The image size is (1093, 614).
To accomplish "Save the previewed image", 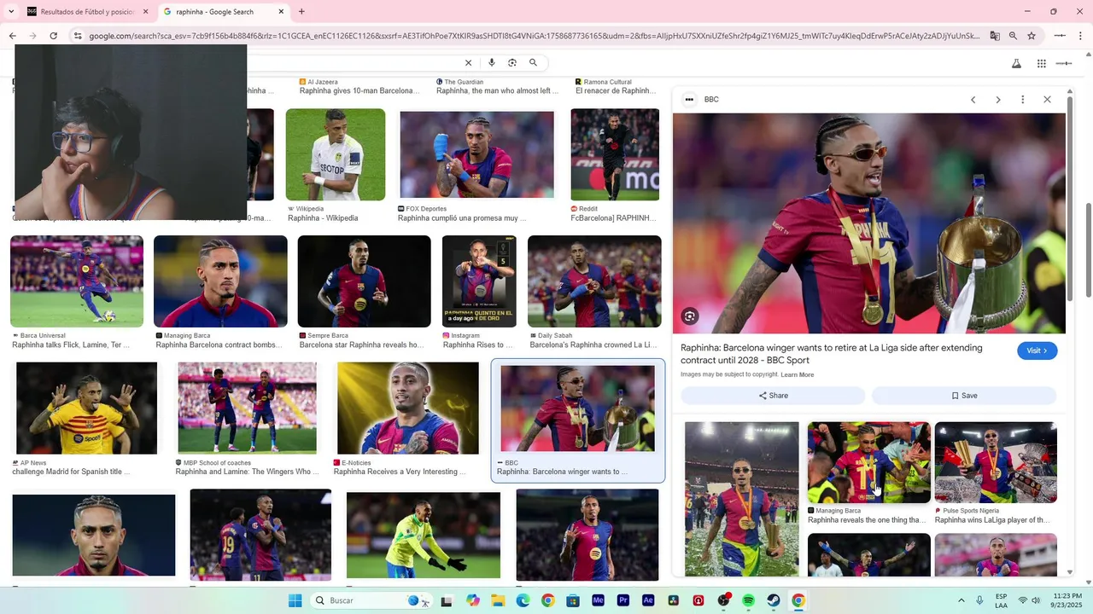I will [964, 396].
